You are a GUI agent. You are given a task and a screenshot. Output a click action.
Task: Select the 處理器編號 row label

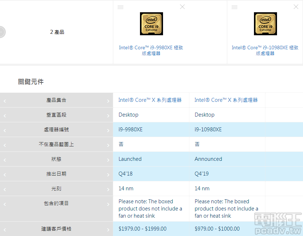pyautogui.click(x=56, y=130)
